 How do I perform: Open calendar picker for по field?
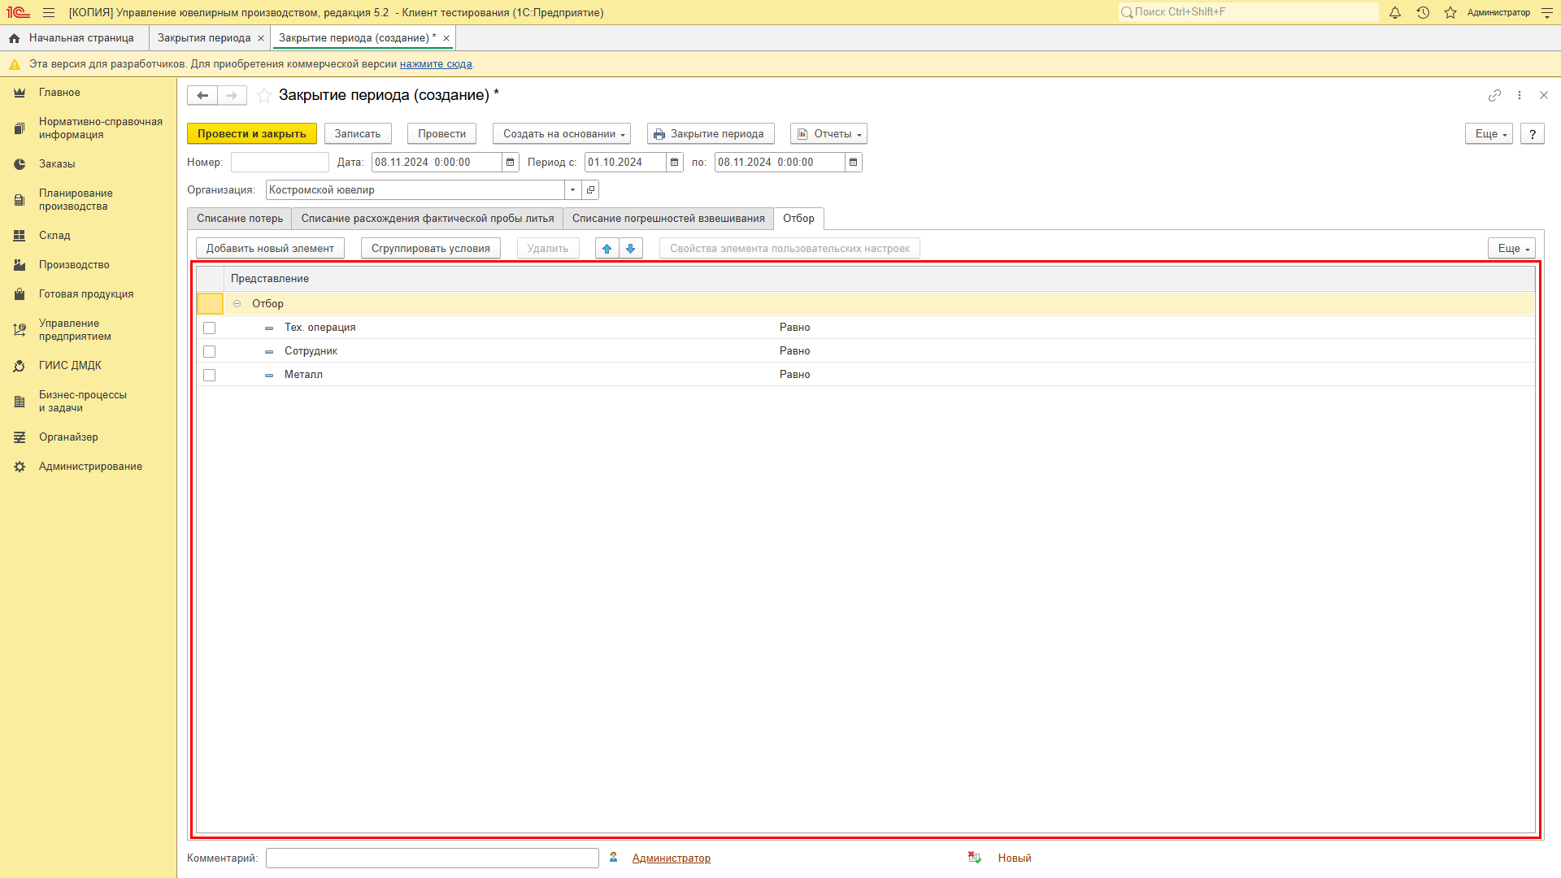(854, 163)
